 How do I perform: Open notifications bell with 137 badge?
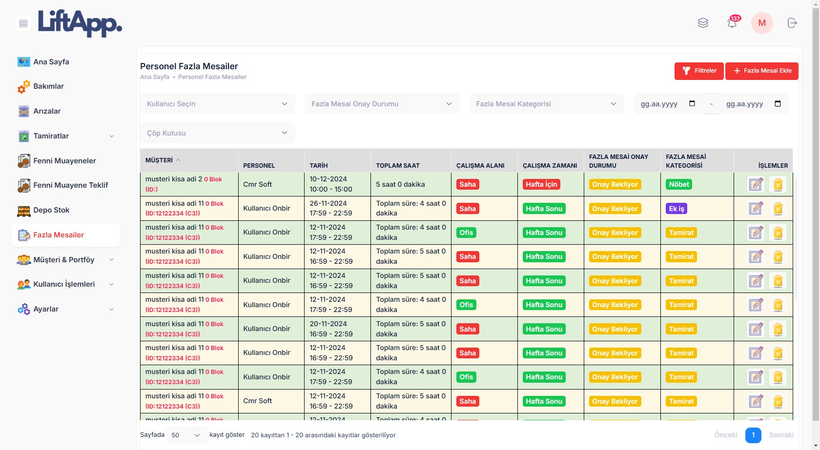pyautogui.click(x=732, y=23)
